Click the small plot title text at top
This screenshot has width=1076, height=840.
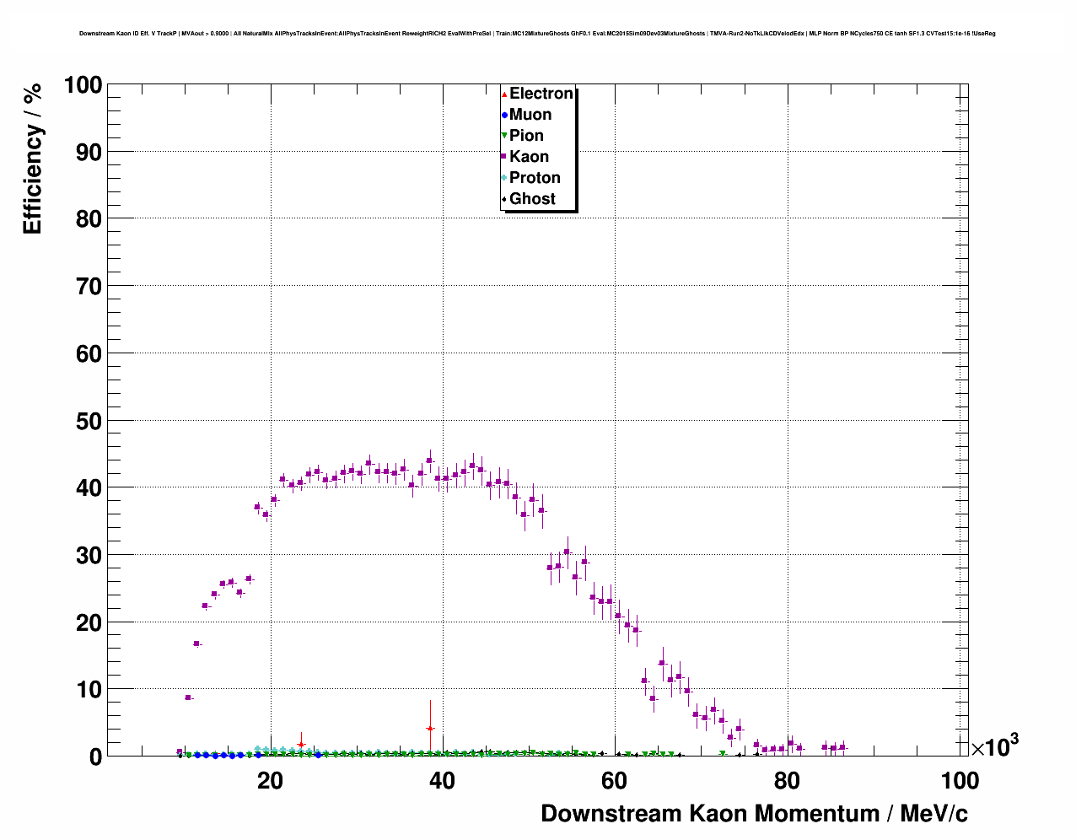pyautogui.click(x=537, y=34)
